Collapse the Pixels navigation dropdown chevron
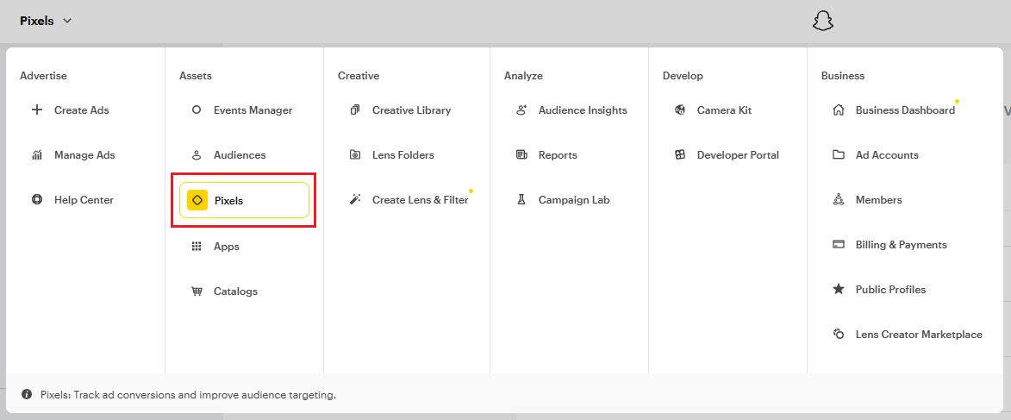The width and height of the screenshot is (1011, 420). tap(67, 21)
